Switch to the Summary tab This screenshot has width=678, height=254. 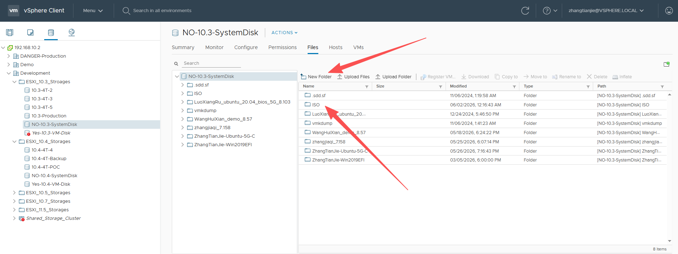tap(183, 47)
